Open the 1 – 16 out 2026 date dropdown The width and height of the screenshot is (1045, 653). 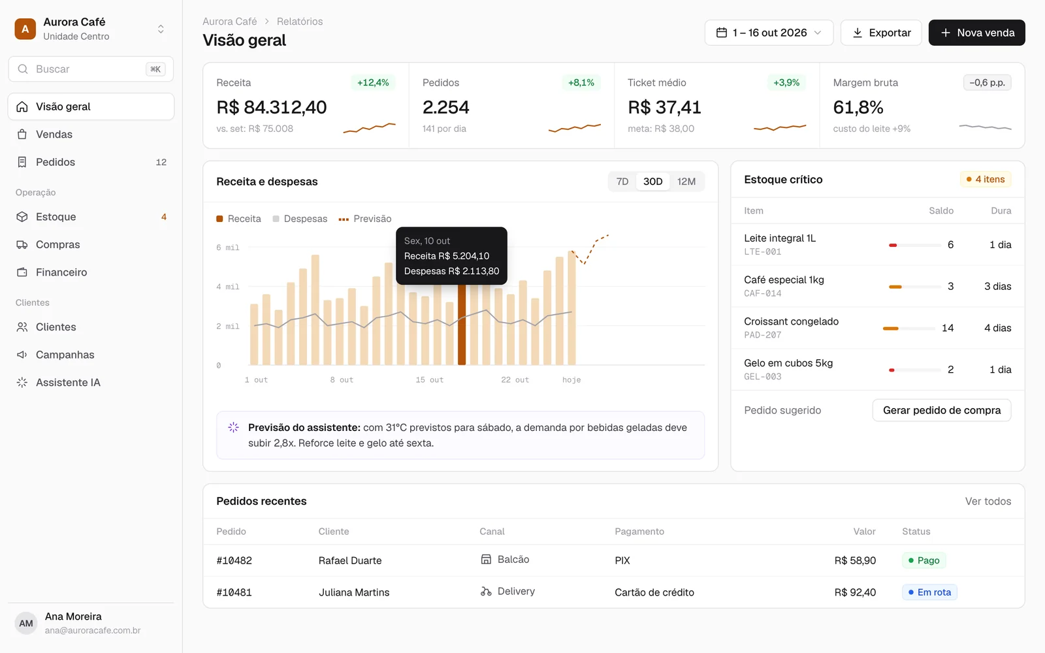click(x=769, y=33)
